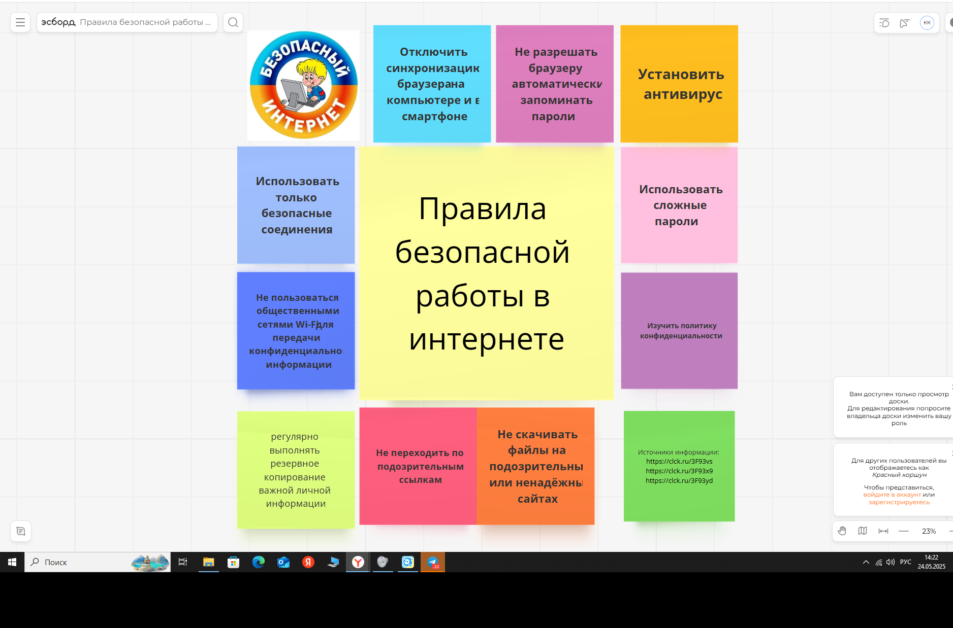Image resolution: width=953 pixels, height=628 pixels.
Task: Open the https://clck.ru/3F93vs source link
Action: click(x=679, y=462)
